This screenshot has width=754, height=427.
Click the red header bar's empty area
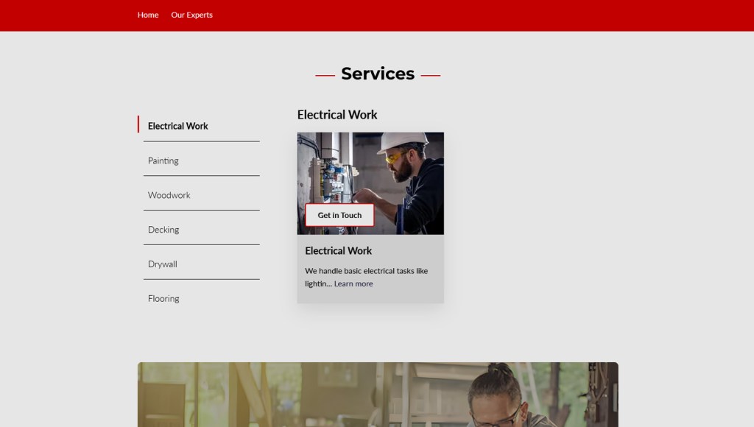[x=479, y=15]
